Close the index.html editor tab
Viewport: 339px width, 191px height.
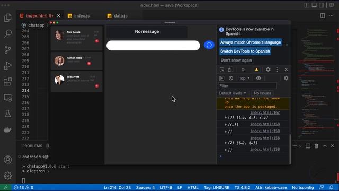click(59, 16)
